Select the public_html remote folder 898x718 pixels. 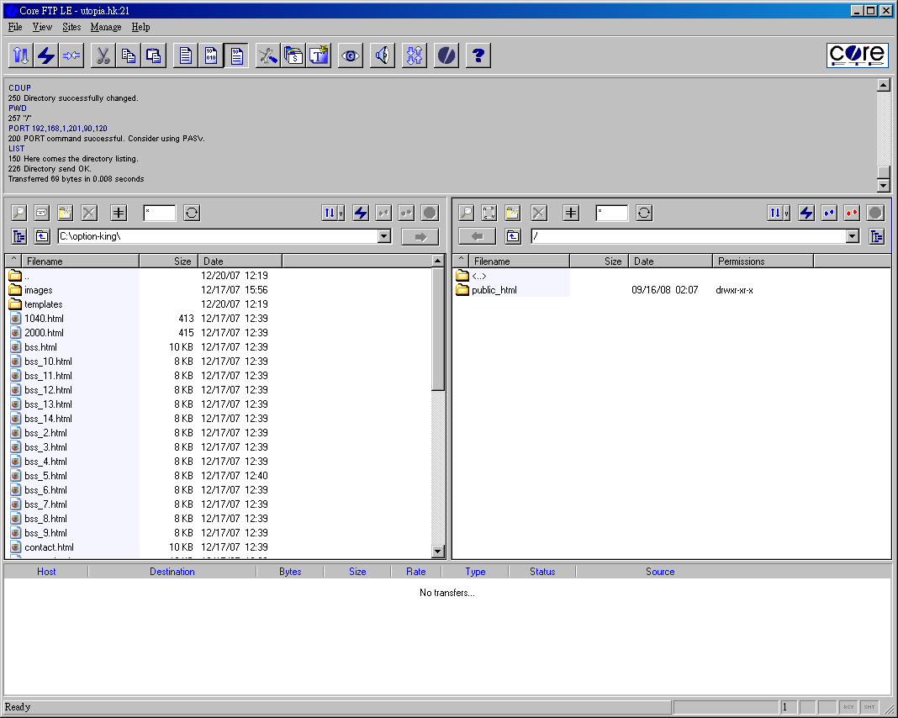494,290
